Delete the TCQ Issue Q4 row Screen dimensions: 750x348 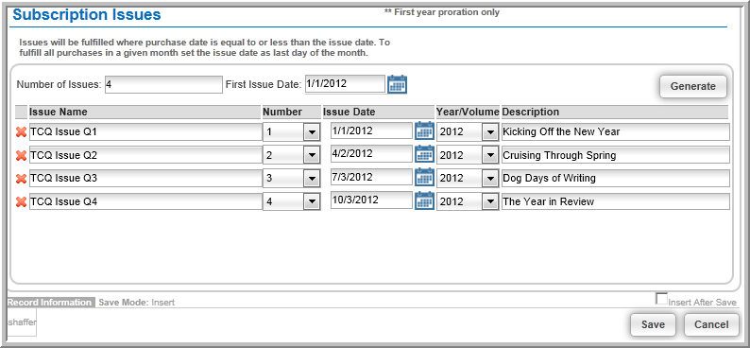coord(21,202)
